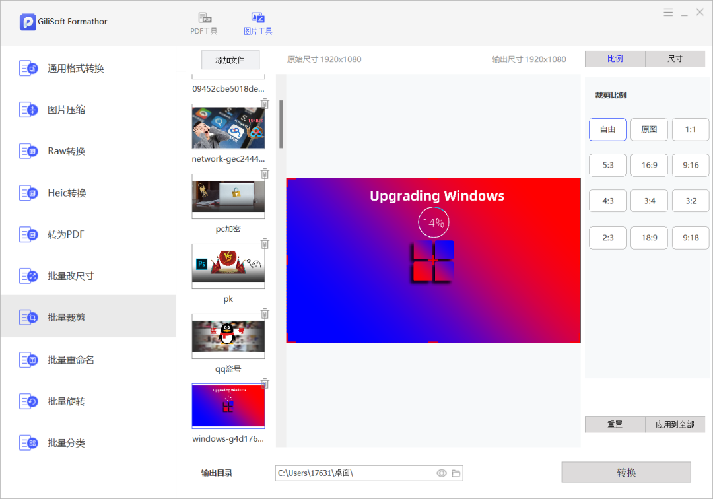Image resolution: width=713 pixels, height=499 pixels.
Task: Open the 图片压缩 tool icon
Action: click(28, 110)
